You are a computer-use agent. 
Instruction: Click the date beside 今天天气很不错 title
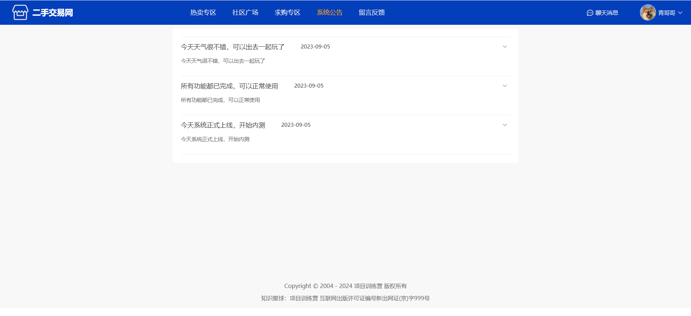[315, 47]
